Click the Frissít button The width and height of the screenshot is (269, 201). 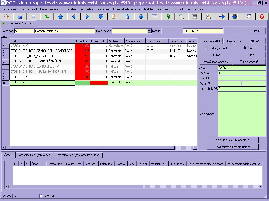coord(255,31)
